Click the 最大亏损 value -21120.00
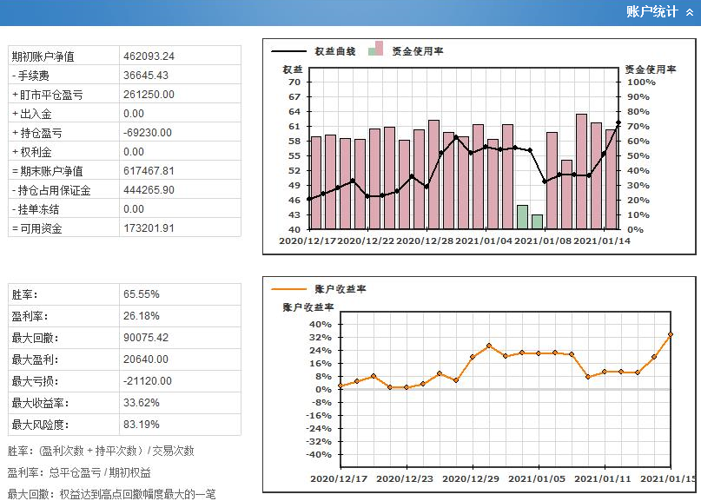This screenshot has height=501, width=701. pos(148,381)
